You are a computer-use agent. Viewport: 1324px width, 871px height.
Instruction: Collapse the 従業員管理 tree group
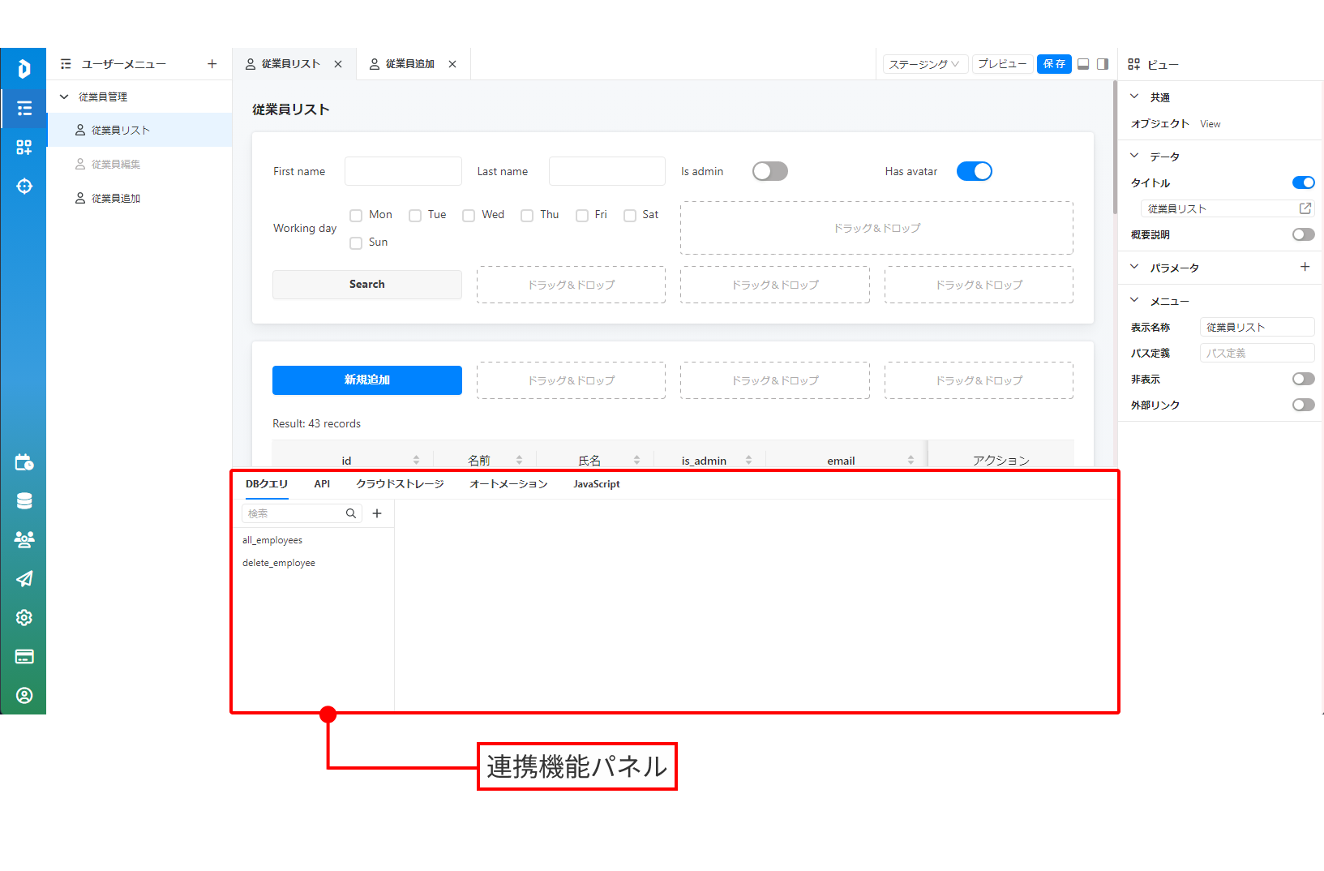(x=64, y=97)
